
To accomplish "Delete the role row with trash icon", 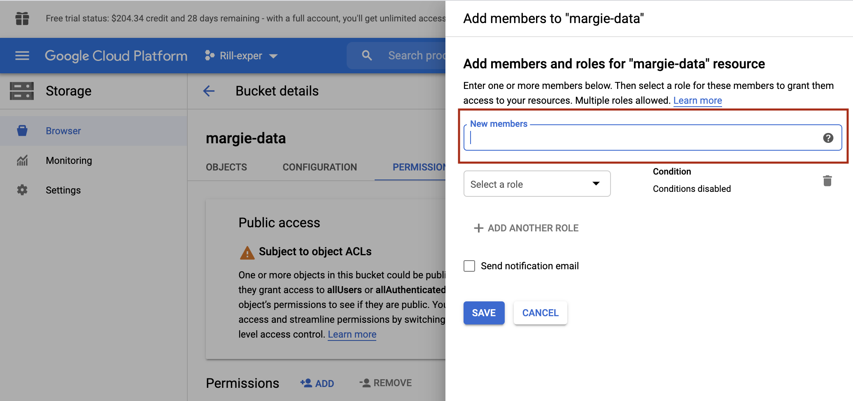I will [827, 181].
